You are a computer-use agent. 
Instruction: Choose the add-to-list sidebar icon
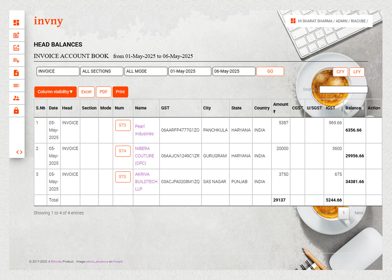point(17,60)
